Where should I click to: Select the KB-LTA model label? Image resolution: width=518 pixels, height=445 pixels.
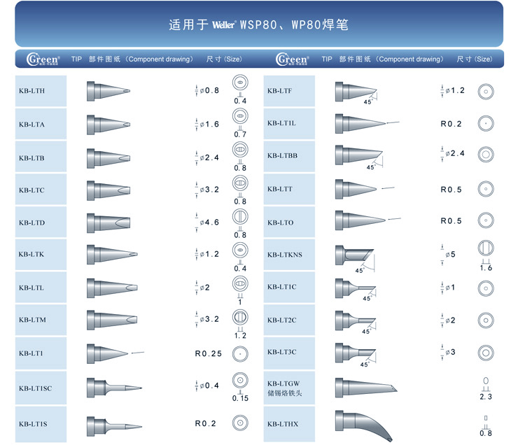point(32,125)
